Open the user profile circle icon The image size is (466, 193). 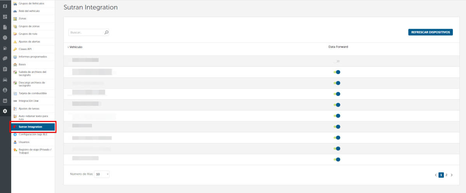(5, 90)
